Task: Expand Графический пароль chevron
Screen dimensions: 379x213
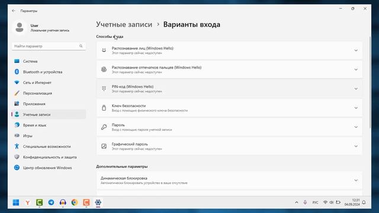Action: pyautogui.click(x=356, y=146)
